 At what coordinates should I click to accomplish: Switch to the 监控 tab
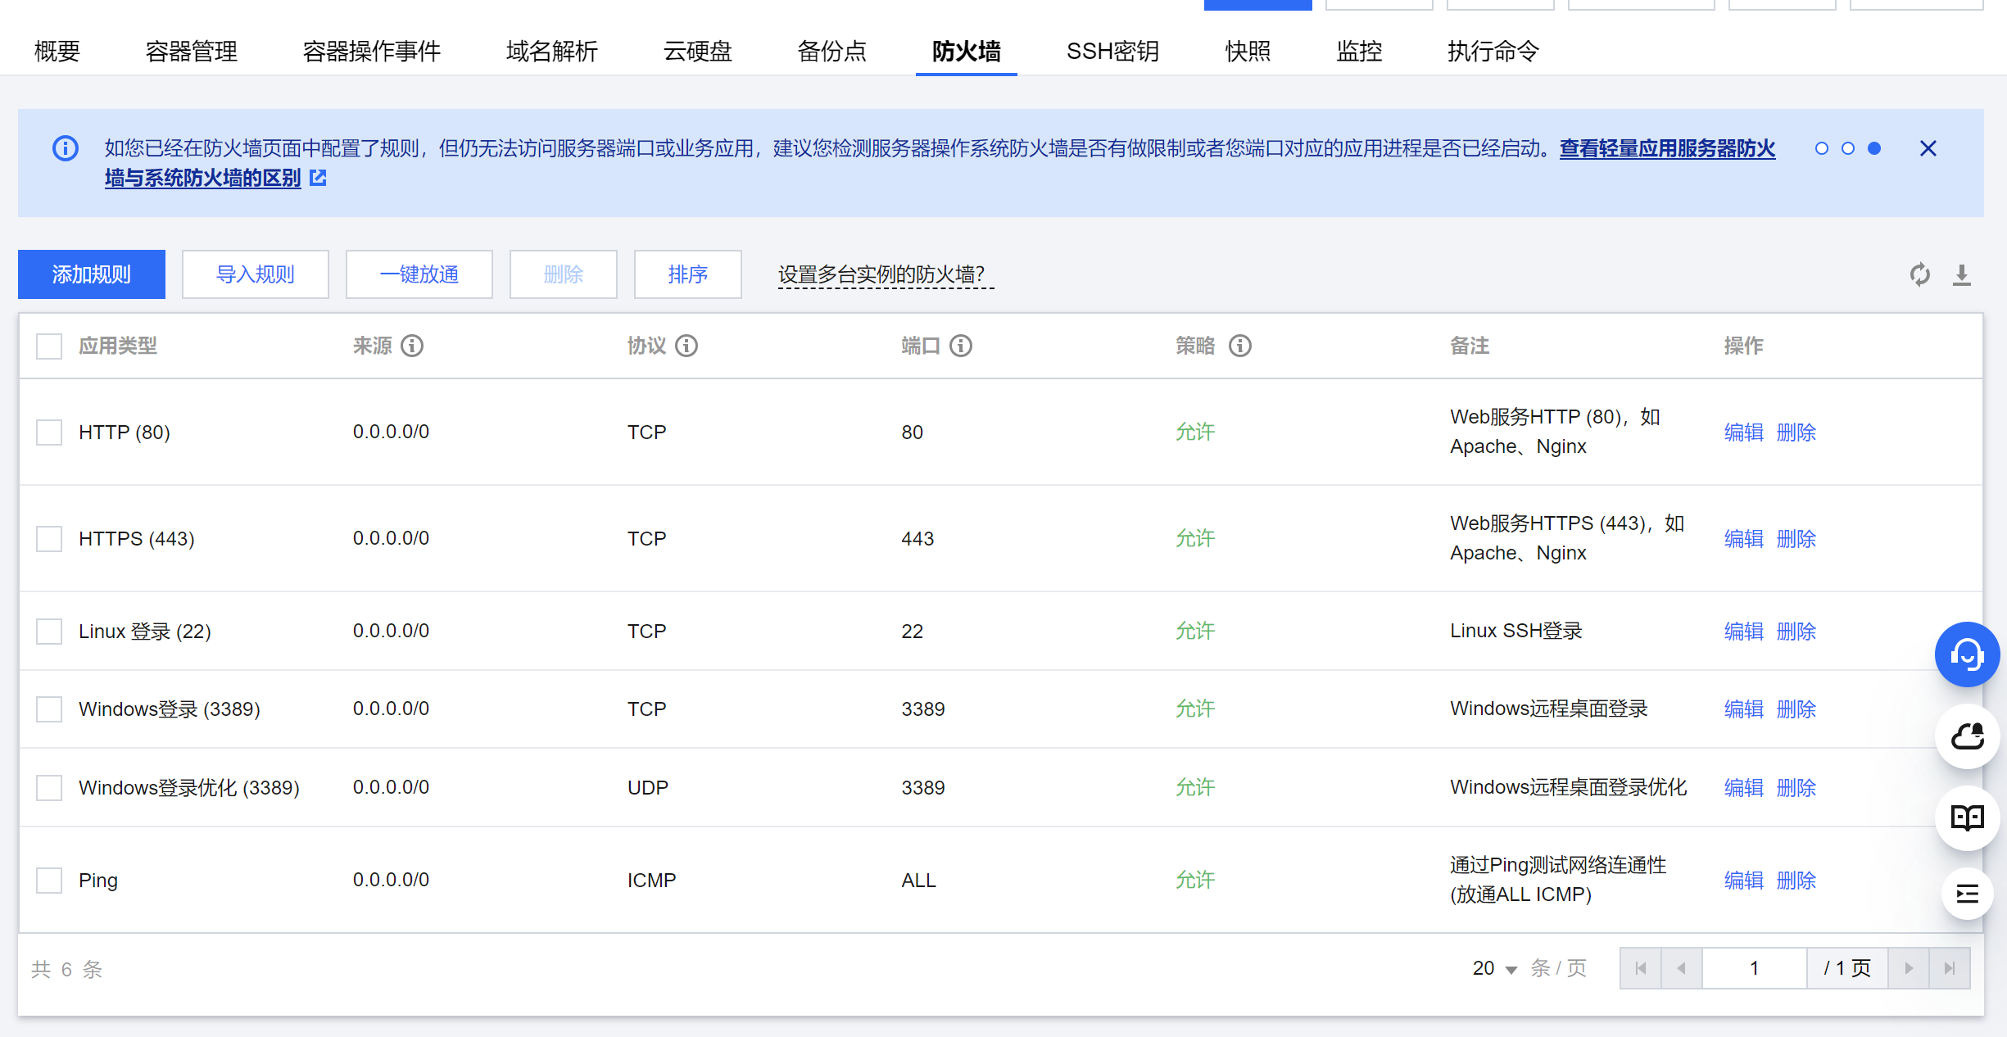[x=1360, y=51]
